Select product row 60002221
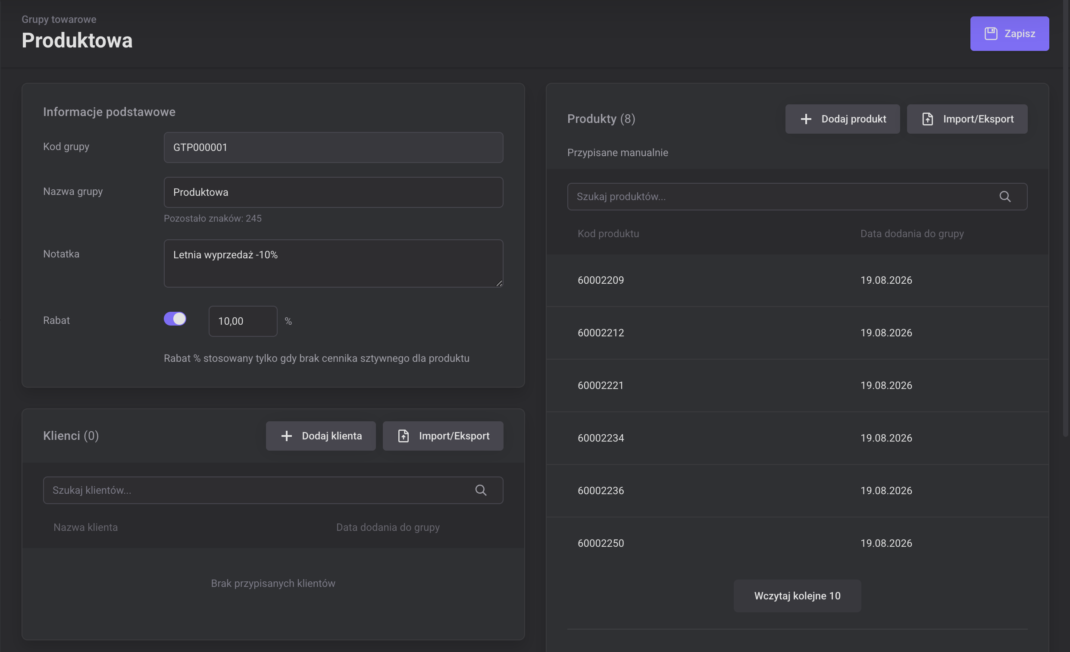1070x652 pixels. pos(797,386)
